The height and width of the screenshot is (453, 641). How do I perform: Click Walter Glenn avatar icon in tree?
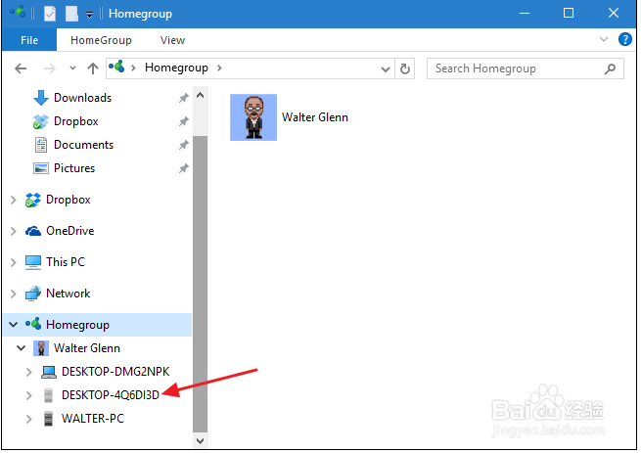41,348
